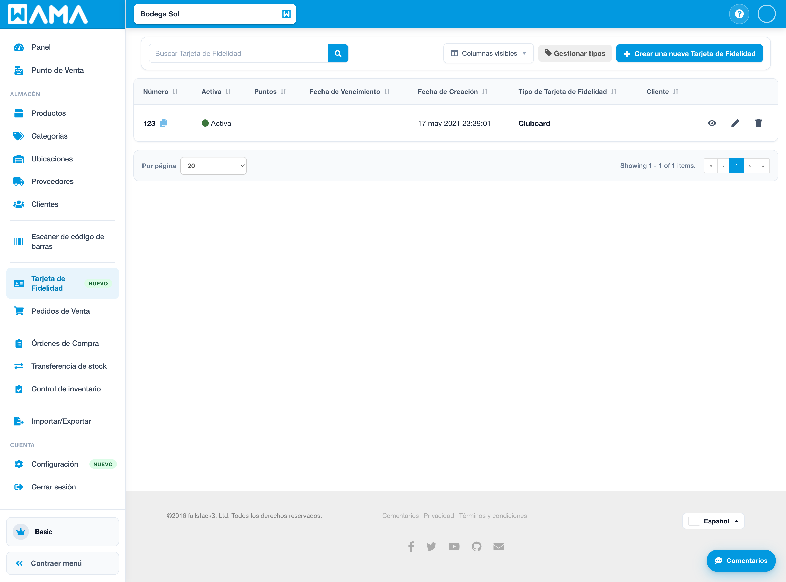Click the Bodega Sol store switcher icon
Viewport: 786px width, 582px height.
(286, 14)
